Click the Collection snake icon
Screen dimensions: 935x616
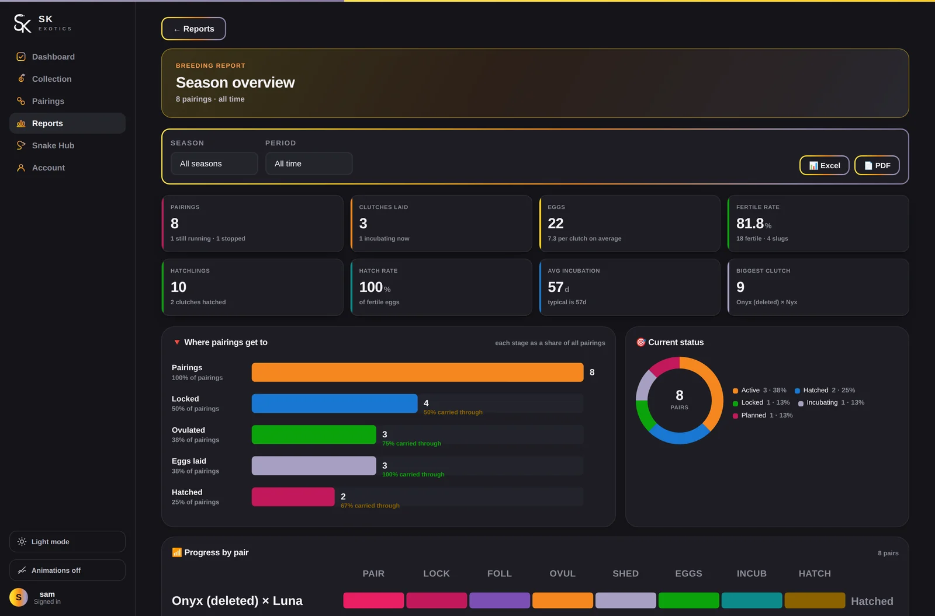click(x=21, y=79)
